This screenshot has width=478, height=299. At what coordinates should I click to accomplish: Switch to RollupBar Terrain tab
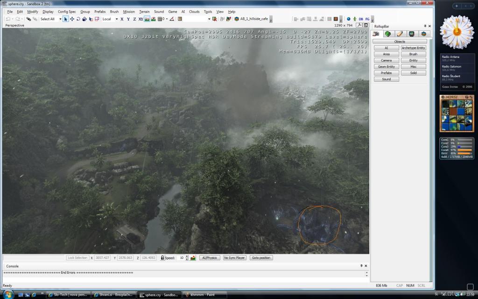(388, 34)
